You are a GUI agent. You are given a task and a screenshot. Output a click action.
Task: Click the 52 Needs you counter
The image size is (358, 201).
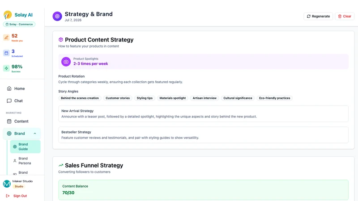[17, 38]
